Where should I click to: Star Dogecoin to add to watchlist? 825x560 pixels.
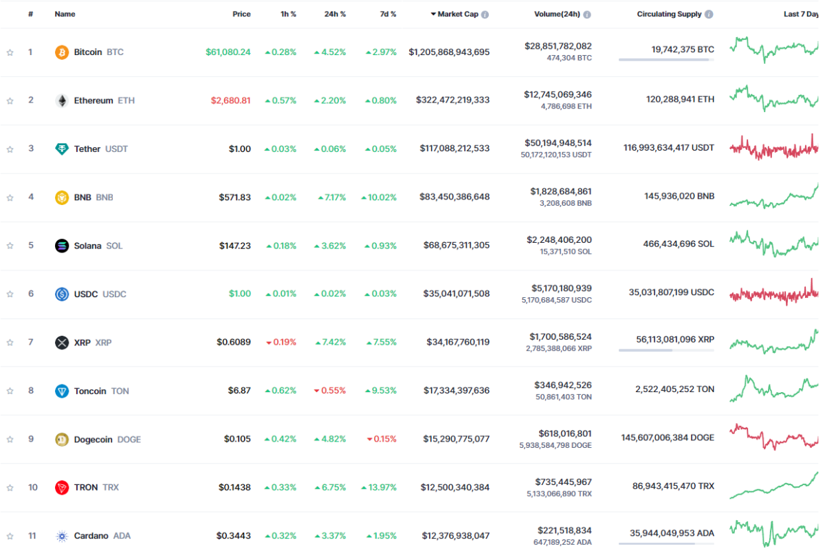[10, 439]
